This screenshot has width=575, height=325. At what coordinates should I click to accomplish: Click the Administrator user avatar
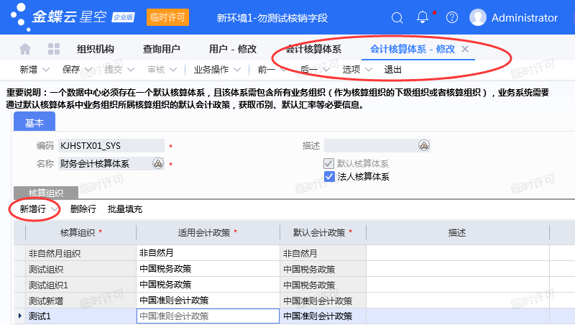tap(478, 17)
